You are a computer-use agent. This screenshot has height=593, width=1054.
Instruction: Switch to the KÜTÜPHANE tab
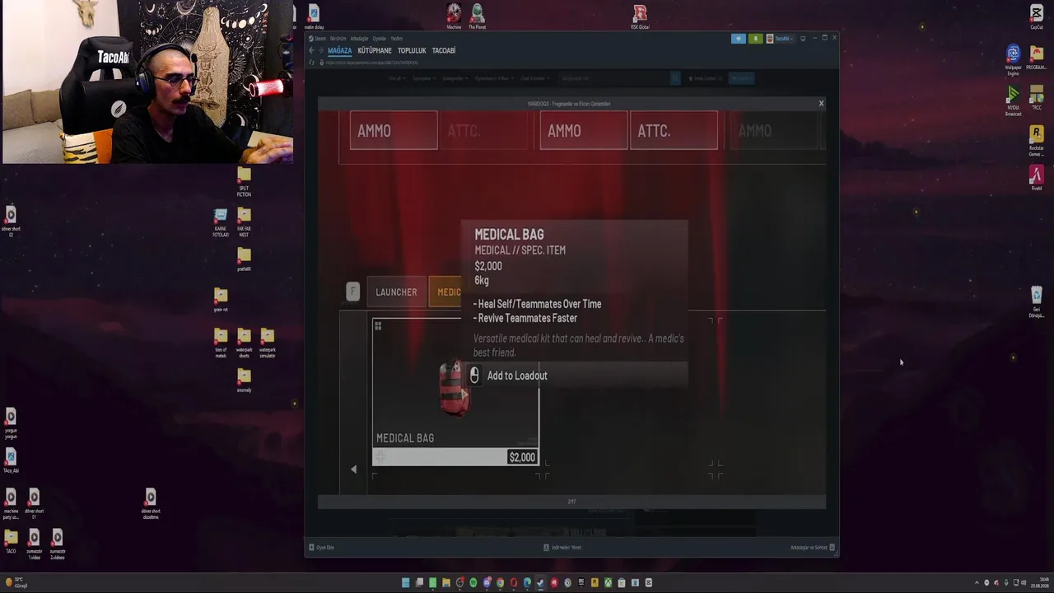(x=375, y=50)
